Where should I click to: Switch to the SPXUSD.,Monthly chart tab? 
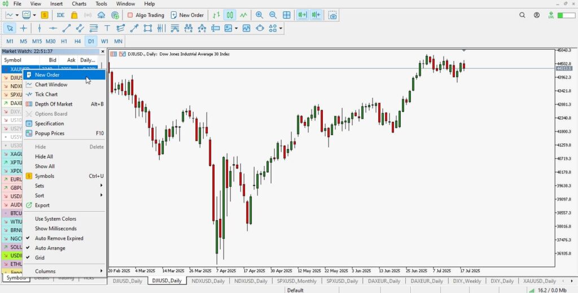[296, 281]
